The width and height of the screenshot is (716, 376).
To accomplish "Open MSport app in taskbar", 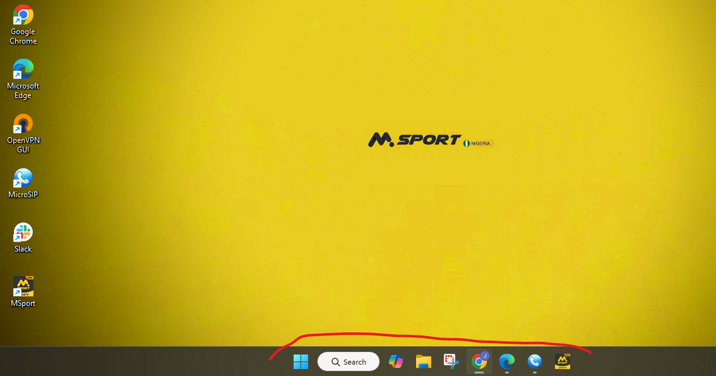I will [x=563, y=362].
